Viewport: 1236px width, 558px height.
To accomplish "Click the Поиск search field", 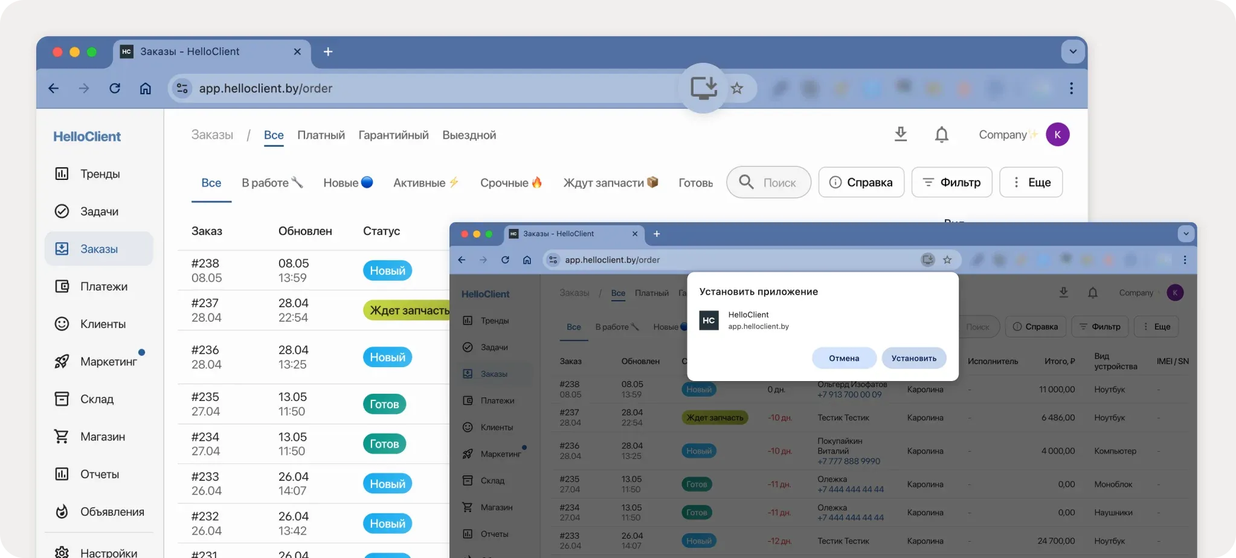I will pos(768,182).
